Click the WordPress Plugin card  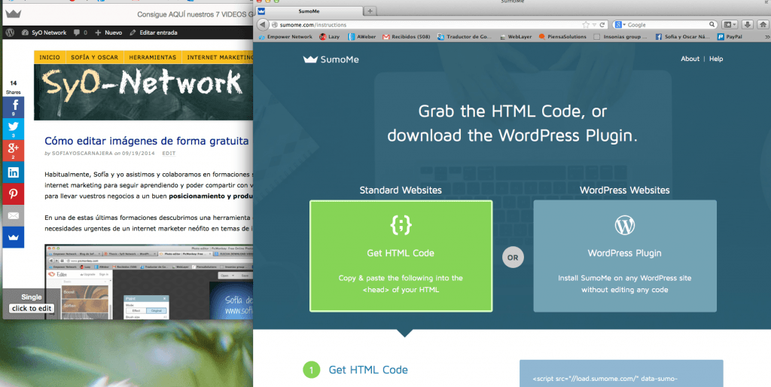click(x=624, y=256)
